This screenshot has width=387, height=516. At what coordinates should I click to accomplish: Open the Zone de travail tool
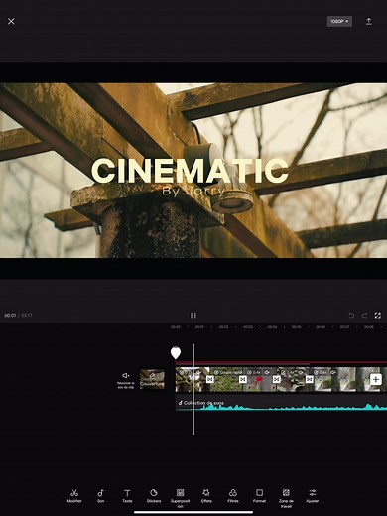(286, 498)
